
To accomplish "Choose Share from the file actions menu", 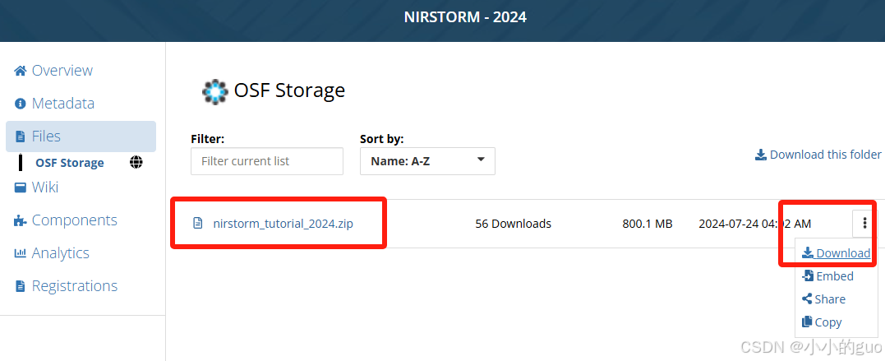I will coord(823,299).
